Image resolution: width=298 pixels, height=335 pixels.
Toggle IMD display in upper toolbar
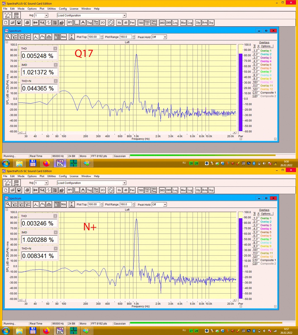point(162,23)
